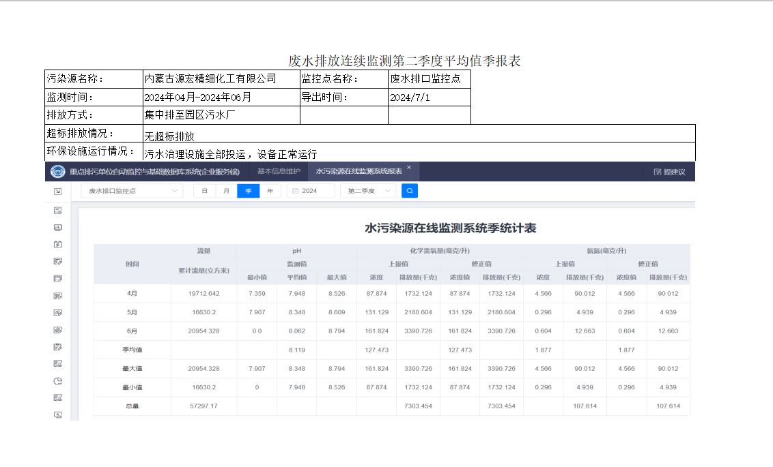Click the 6月 row label
The height and width of the screenshot is (467, 773).
pyautogui.click(x=132, y=331)
